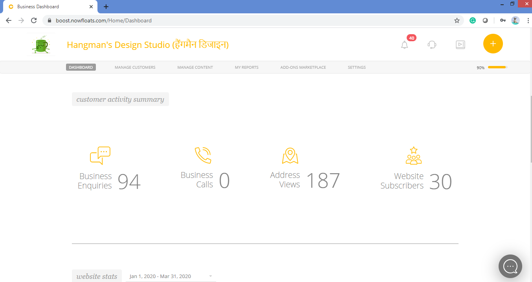532x282 pixels.
Task: Click the Address Views count 187
Action: tap(323, 181)
